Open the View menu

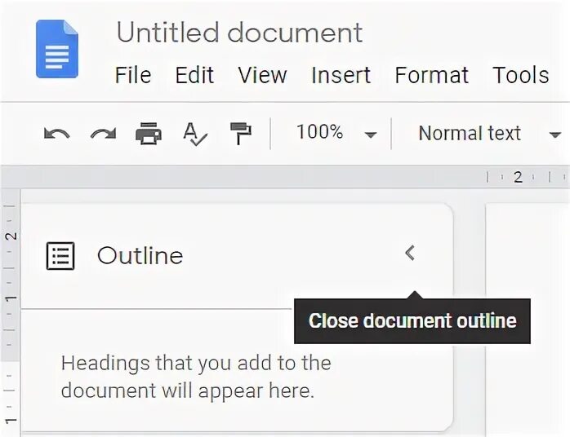point(262,75)
